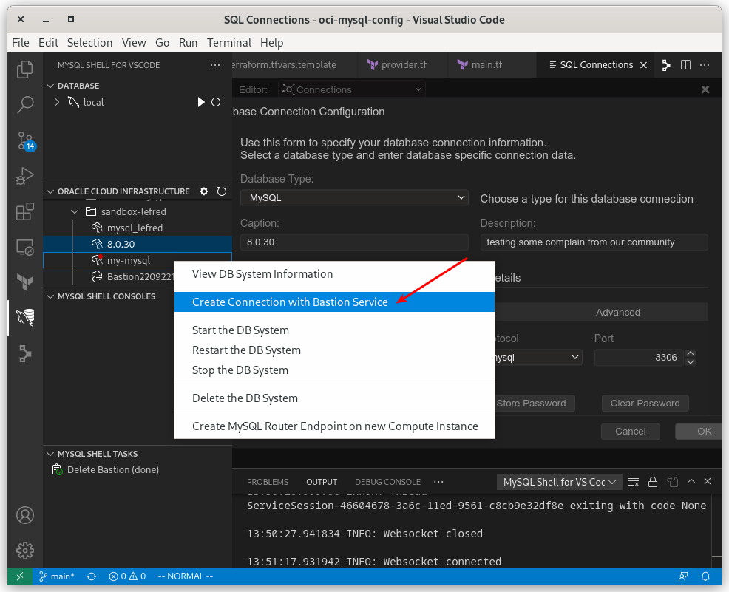Open the Editor Connections dropdown
The image size is (729, 592).
tap(352, 89)
